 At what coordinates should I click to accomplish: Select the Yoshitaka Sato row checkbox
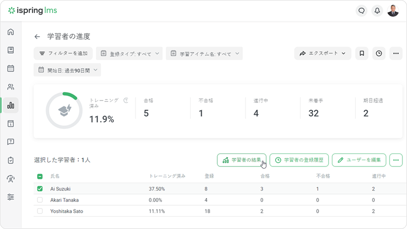(40, 211)
